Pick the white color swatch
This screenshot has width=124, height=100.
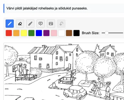pyautogui.click(x=61, y=33)
